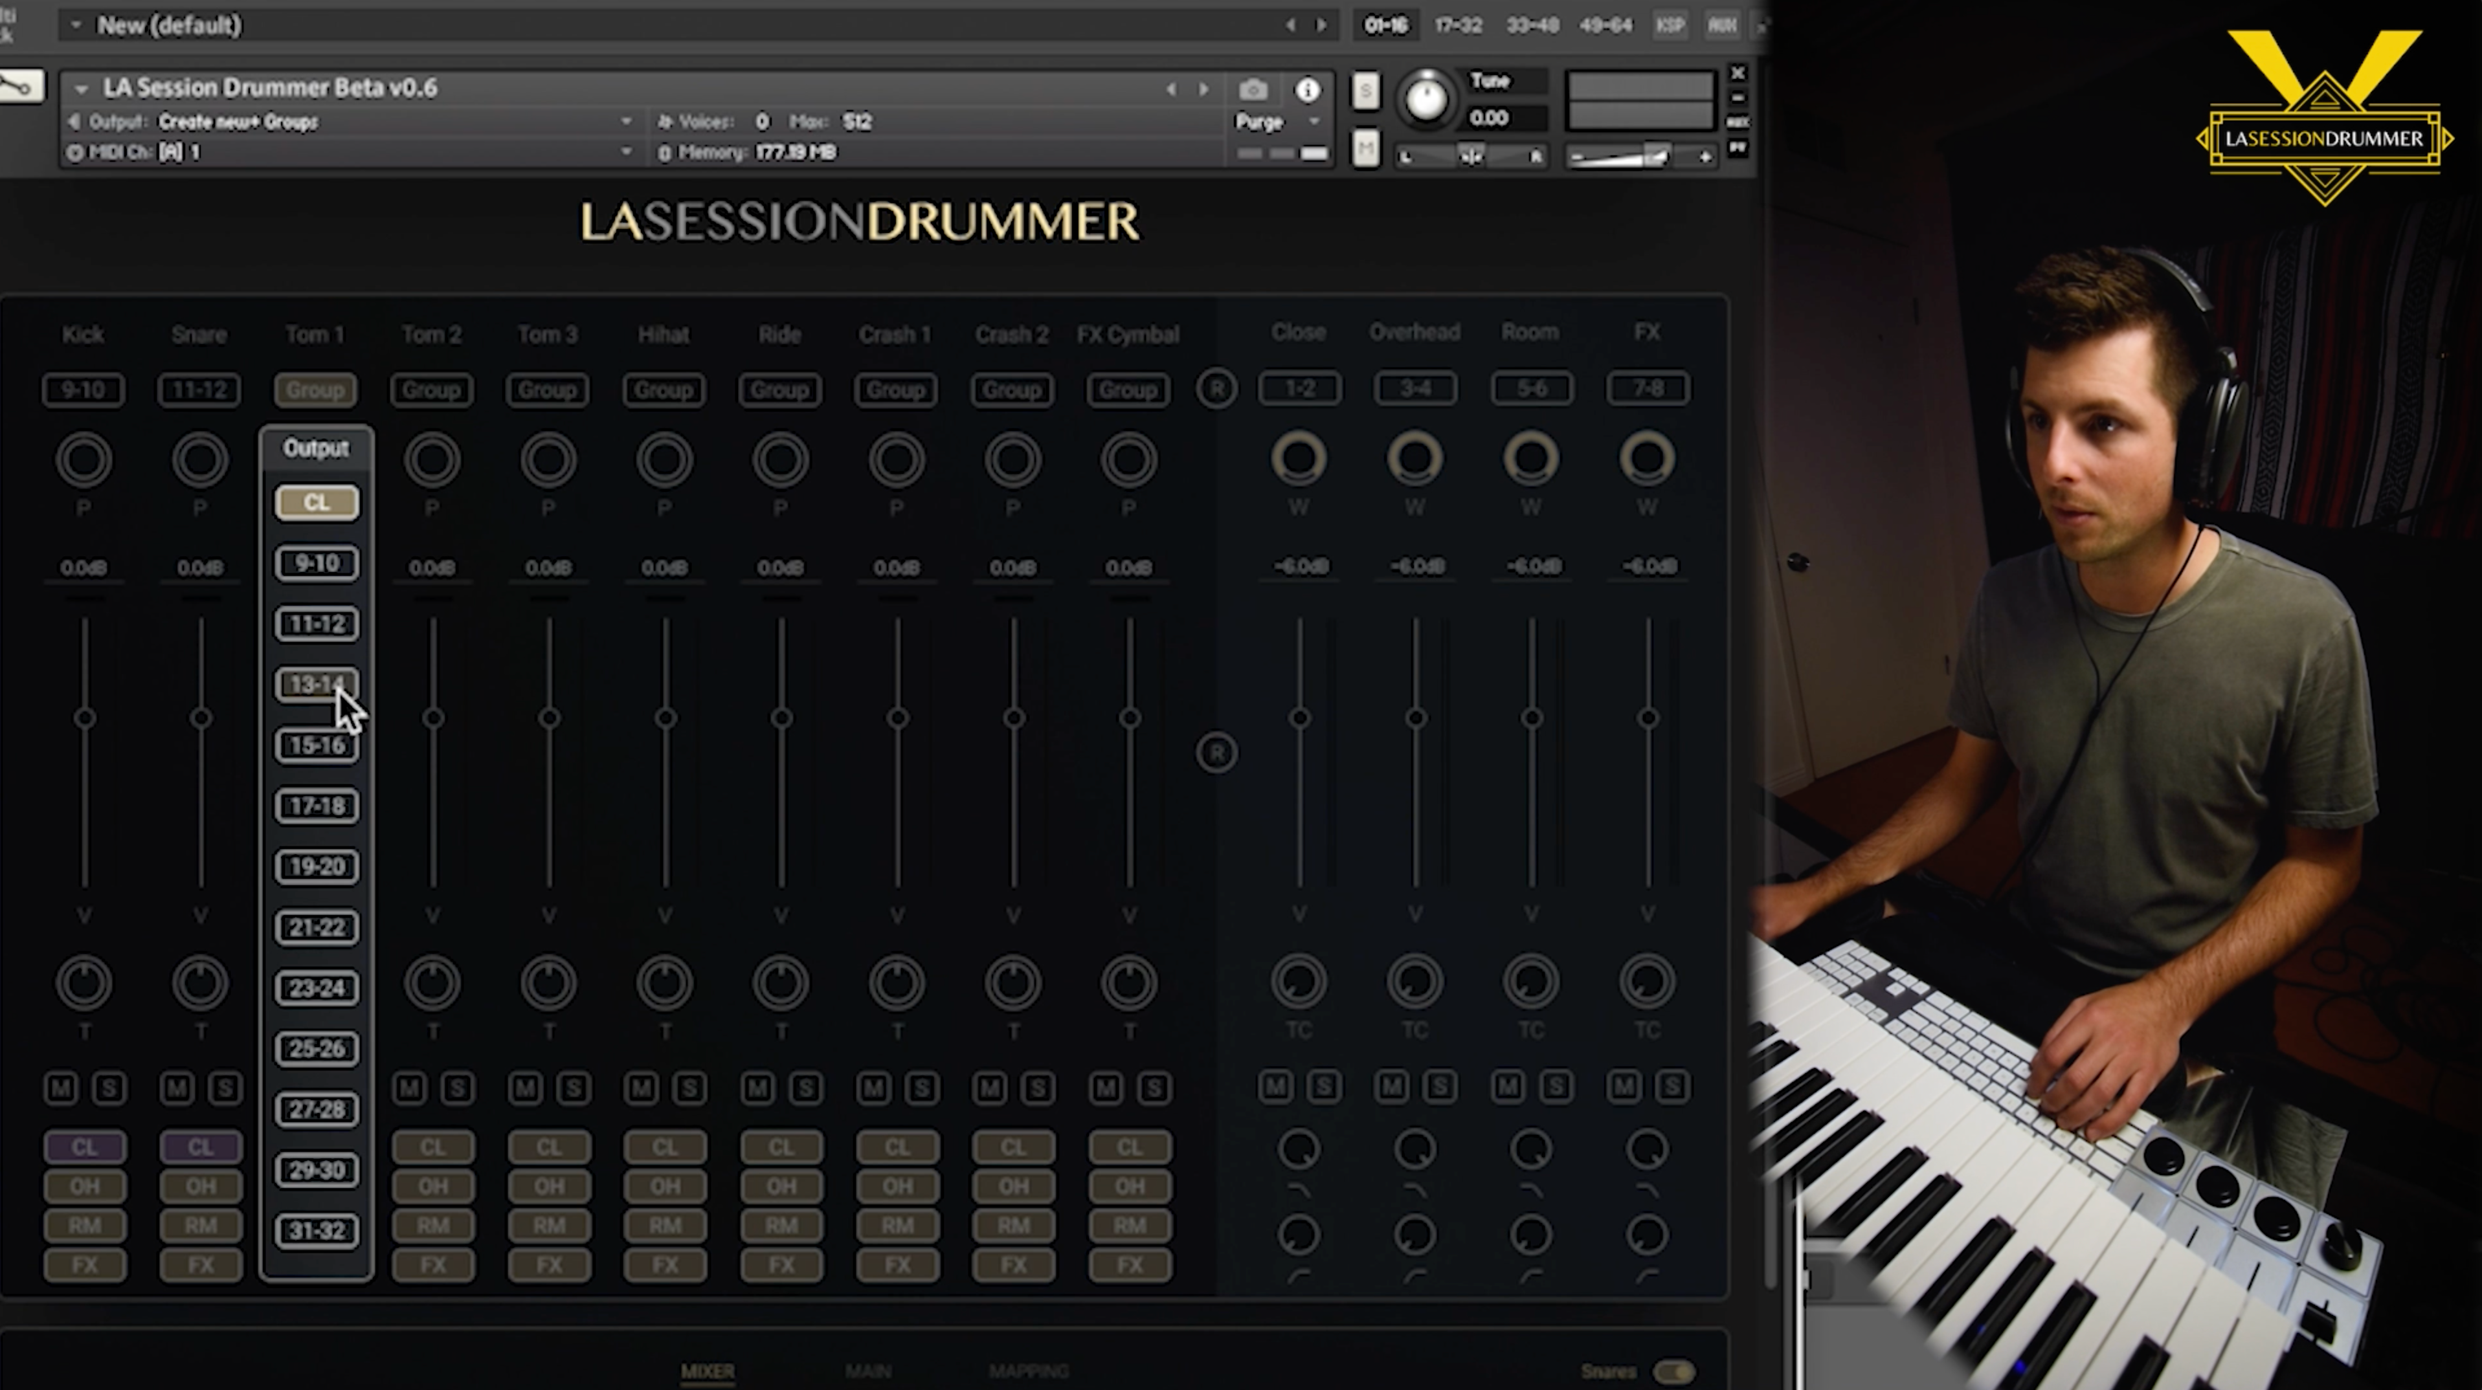Screen dimensions: 2482x1390
Task: Select output 21-22 in the list
Action: [x=317, y=927]
